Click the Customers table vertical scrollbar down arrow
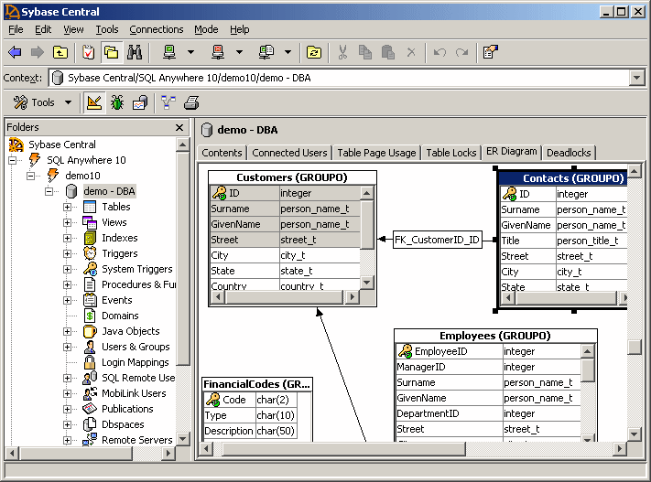Image resolution: width=651 pixels, height=482 pixels. click(x=366, y=283)
